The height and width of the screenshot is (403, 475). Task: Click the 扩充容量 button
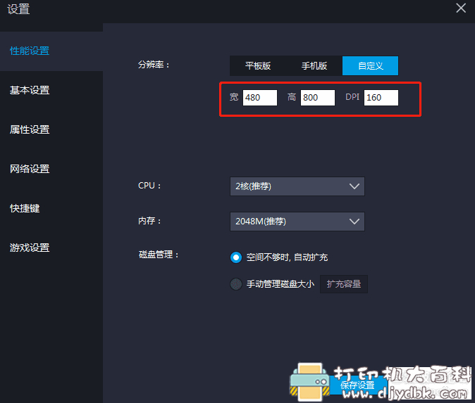(344, 284)
